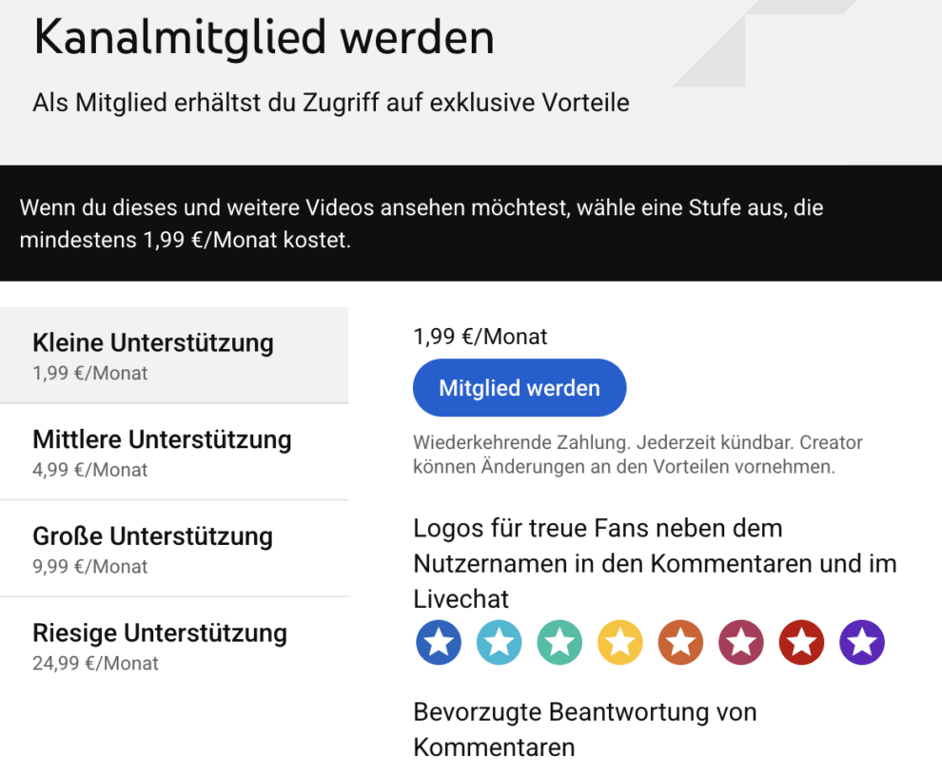Select the orange star badge

[680, 643]
